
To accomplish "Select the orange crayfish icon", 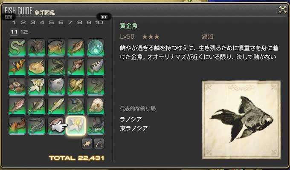I will pyautogui.click(x=17, y=125).
